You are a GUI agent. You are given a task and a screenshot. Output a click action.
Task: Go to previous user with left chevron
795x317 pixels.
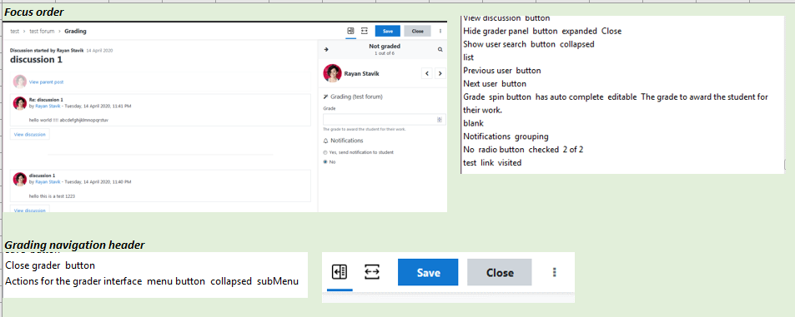[x=427, y=73]
